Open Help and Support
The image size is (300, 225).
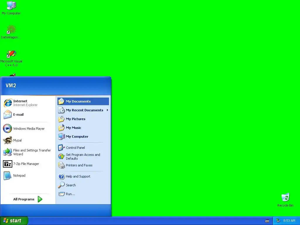(x=83, y=176)
